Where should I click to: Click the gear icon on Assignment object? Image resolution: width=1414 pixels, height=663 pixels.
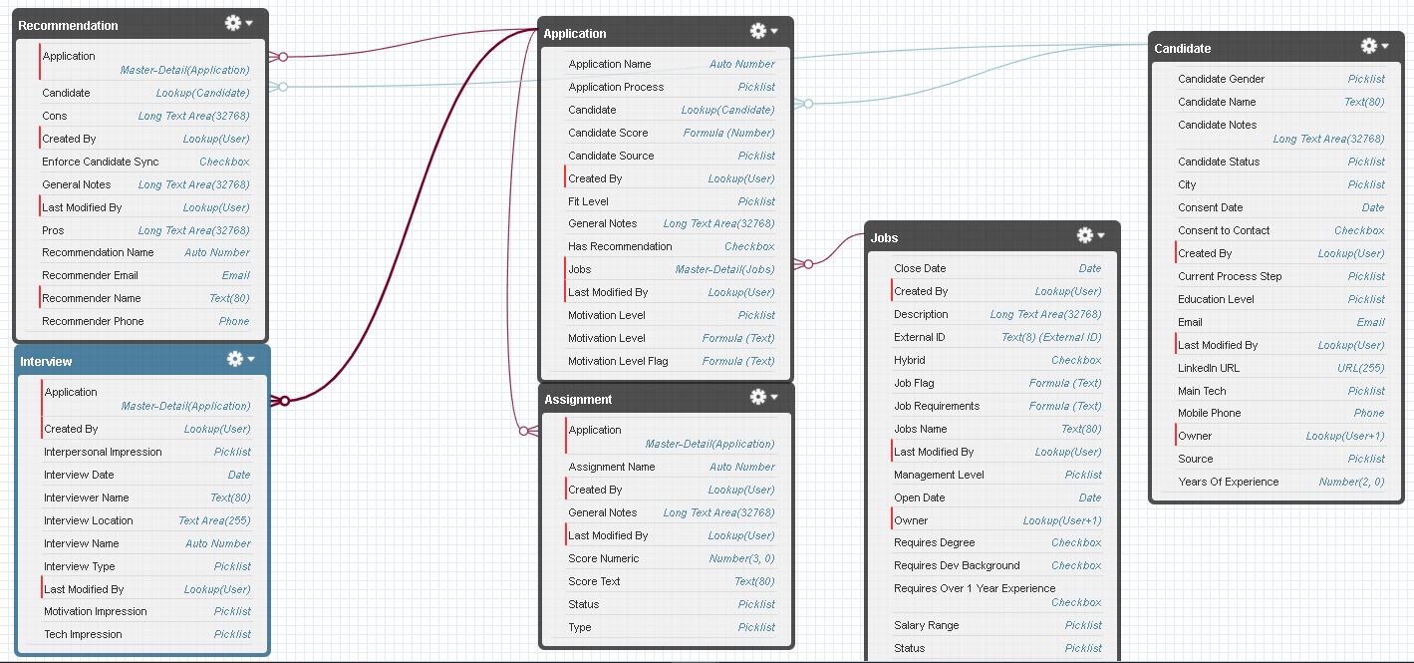[763, 398]
